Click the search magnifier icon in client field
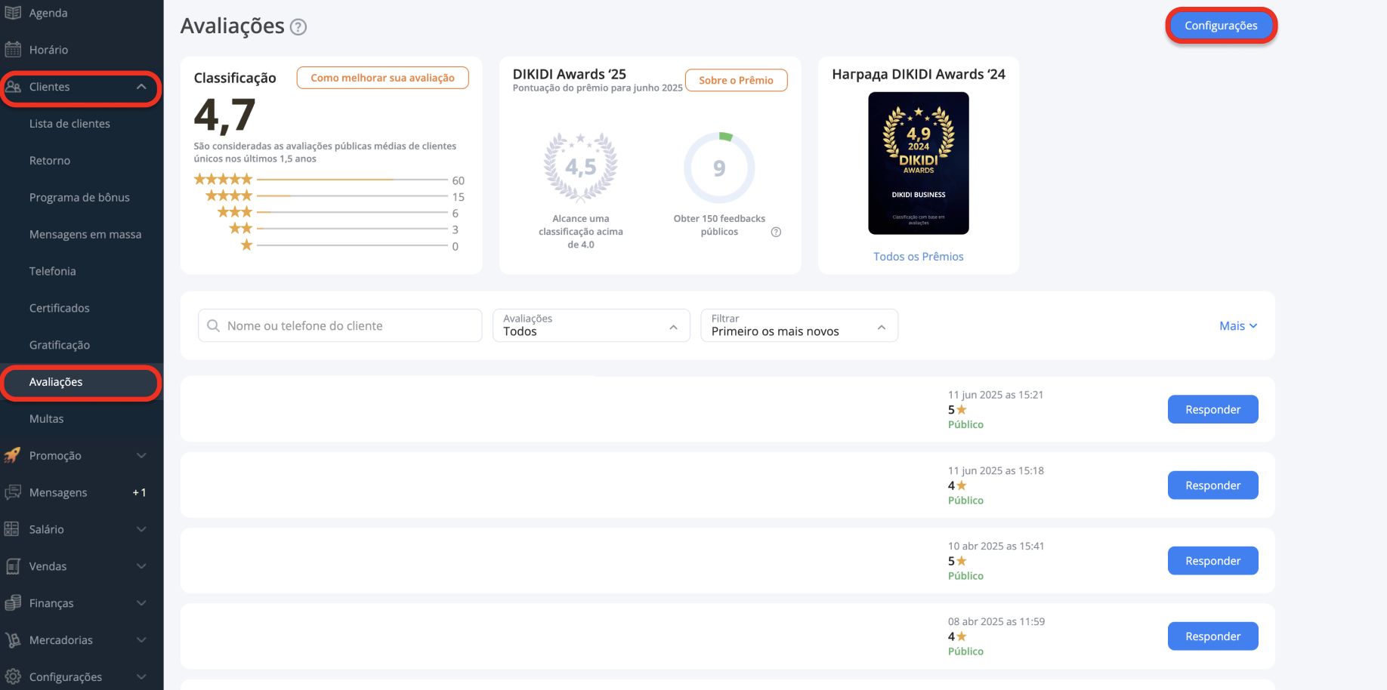Screen dimensions: 1387x690 [214, 325]
